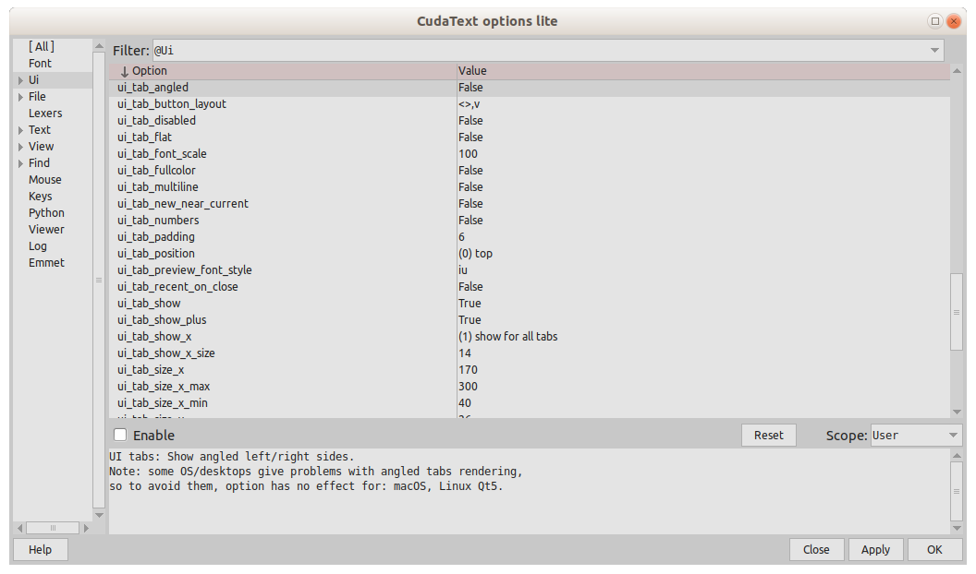Select the ui_tab_show_x_size option
This screenshot has width=976, height=574.
166,353
